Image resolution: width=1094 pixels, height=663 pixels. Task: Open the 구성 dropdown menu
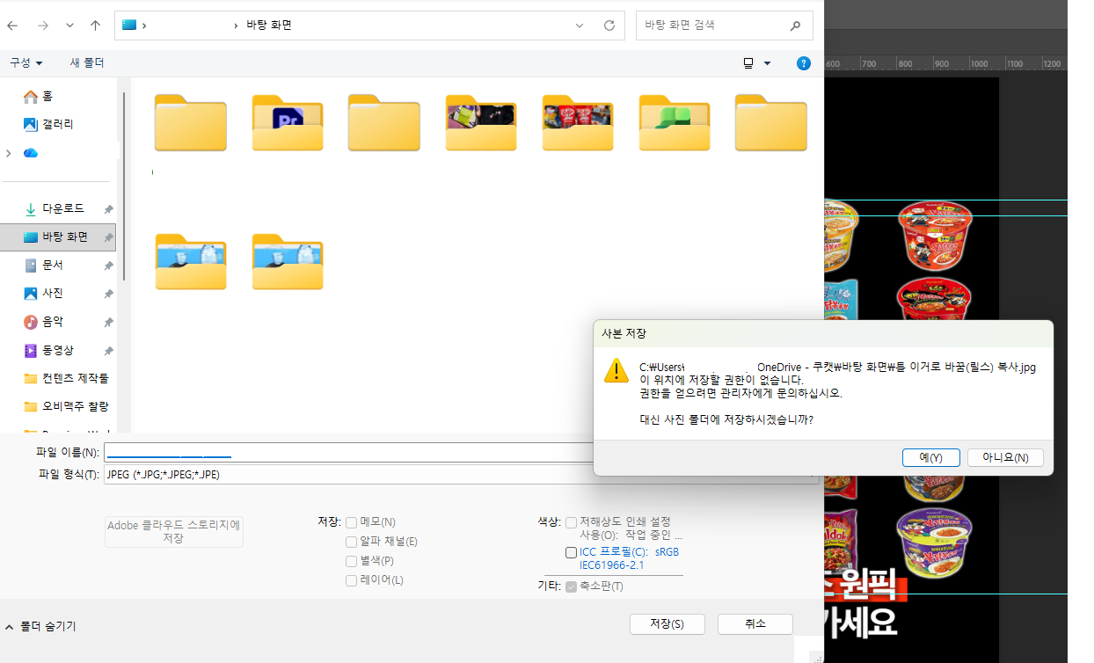click(26, 63)
